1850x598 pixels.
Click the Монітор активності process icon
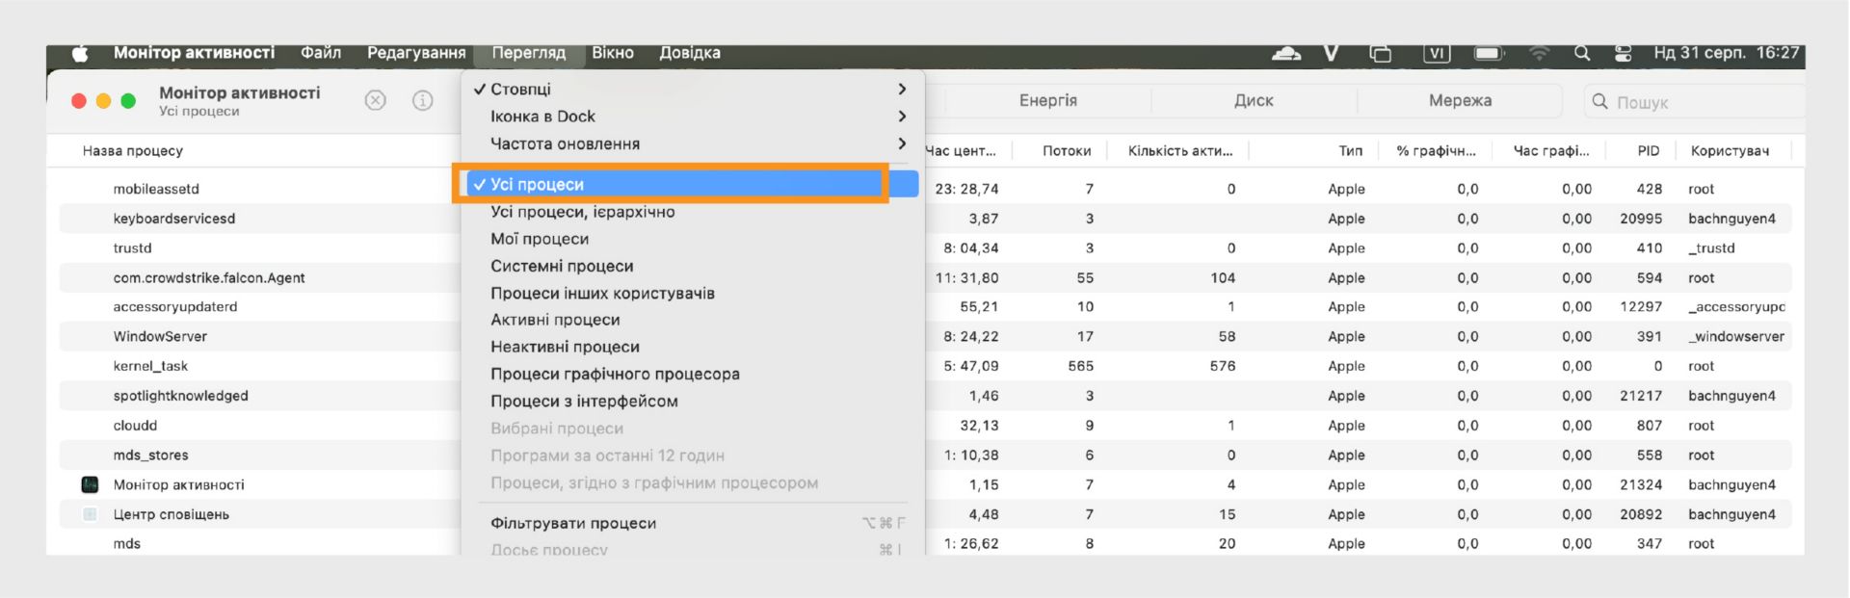(x=90, y=484)
